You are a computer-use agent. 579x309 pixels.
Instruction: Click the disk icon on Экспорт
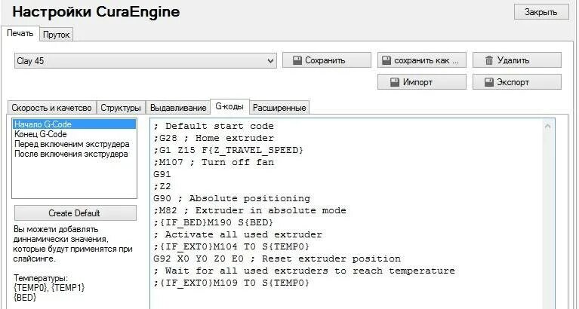488,82
